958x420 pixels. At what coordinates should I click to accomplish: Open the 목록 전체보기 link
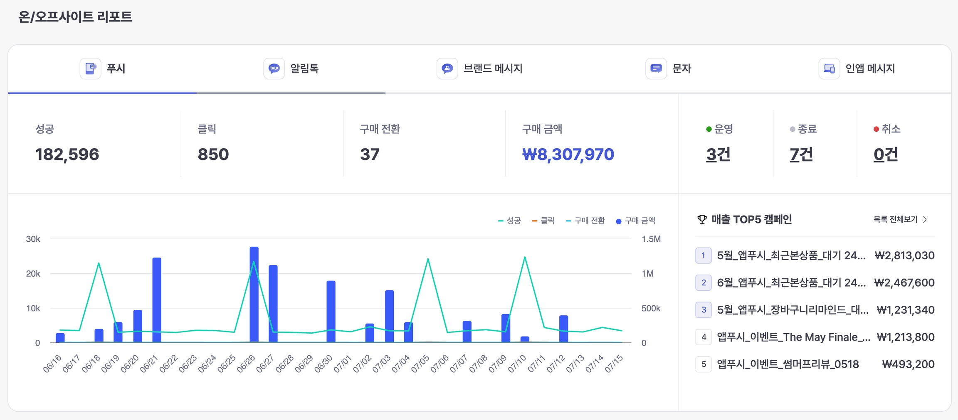click(895, 219)
